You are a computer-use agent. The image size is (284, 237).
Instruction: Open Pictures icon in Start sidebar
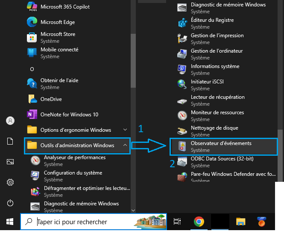(10, 162)
